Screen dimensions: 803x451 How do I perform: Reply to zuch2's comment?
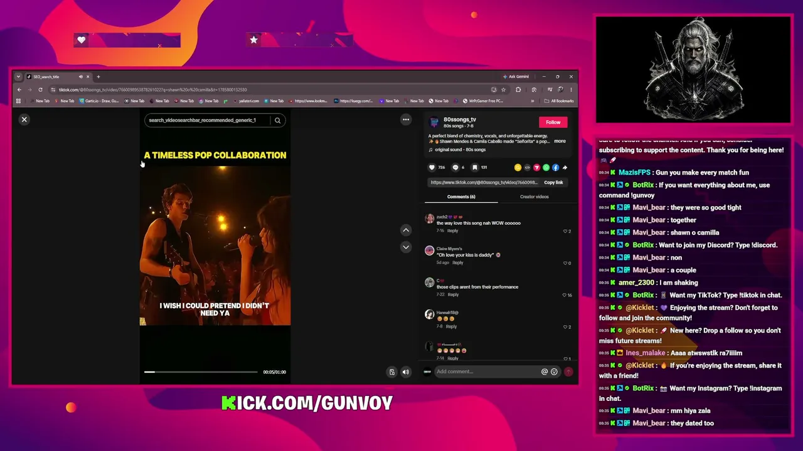452,231
